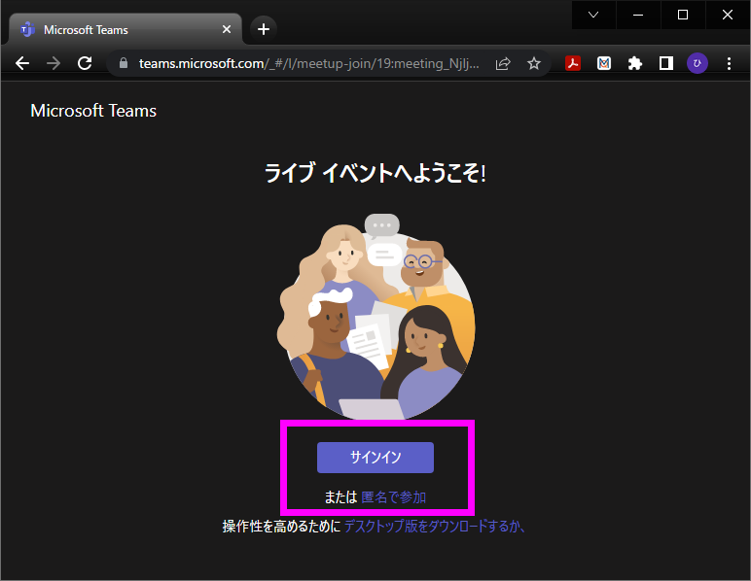Click the browser forward arrow

click(54, 63)
